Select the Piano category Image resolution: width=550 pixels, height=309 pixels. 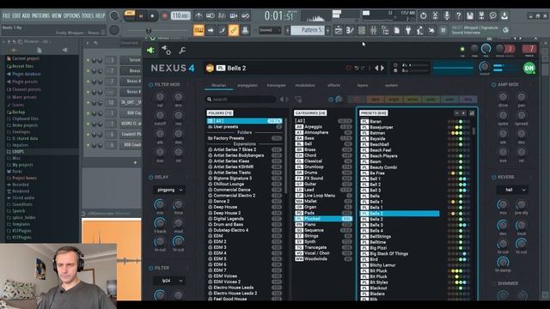click(323, 224)
